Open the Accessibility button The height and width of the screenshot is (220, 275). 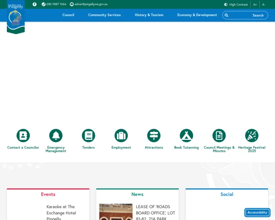click(x=257, y=213)
